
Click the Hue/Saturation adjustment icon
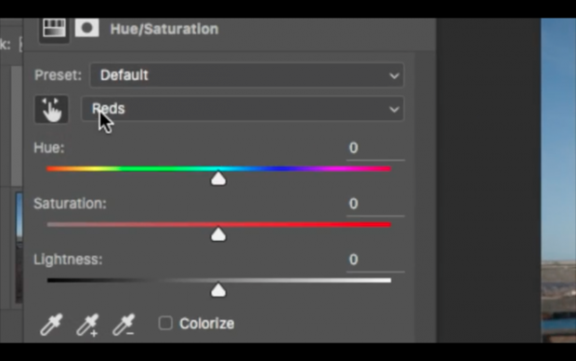(x=55, y=28)
